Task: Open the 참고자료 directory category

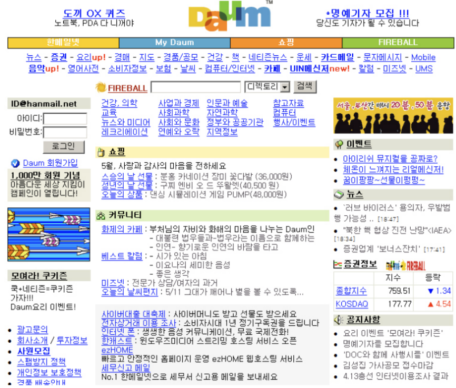Action: tap(289, 103)
